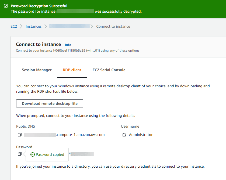The image size is (226, 180).
Task: Click the chevron right after EC2
Action: point(21,26)
